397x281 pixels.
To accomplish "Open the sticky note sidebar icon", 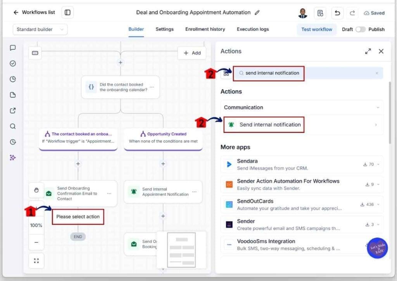I will 13,95.
